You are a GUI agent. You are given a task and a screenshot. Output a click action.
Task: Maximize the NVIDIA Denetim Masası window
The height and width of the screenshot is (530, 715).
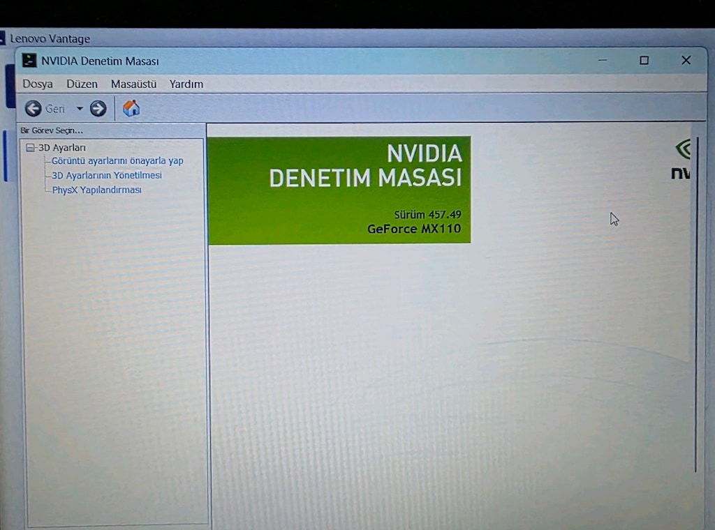[x=644, y=60]
